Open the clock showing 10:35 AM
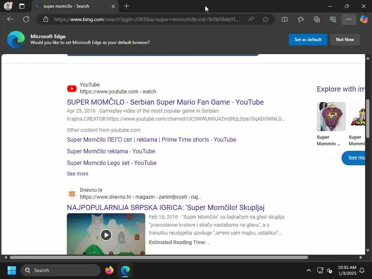372x279 pixels. tap(347, 270)
